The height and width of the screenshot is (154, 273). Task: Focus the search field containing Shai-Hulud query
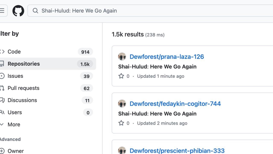coord(150,11)
